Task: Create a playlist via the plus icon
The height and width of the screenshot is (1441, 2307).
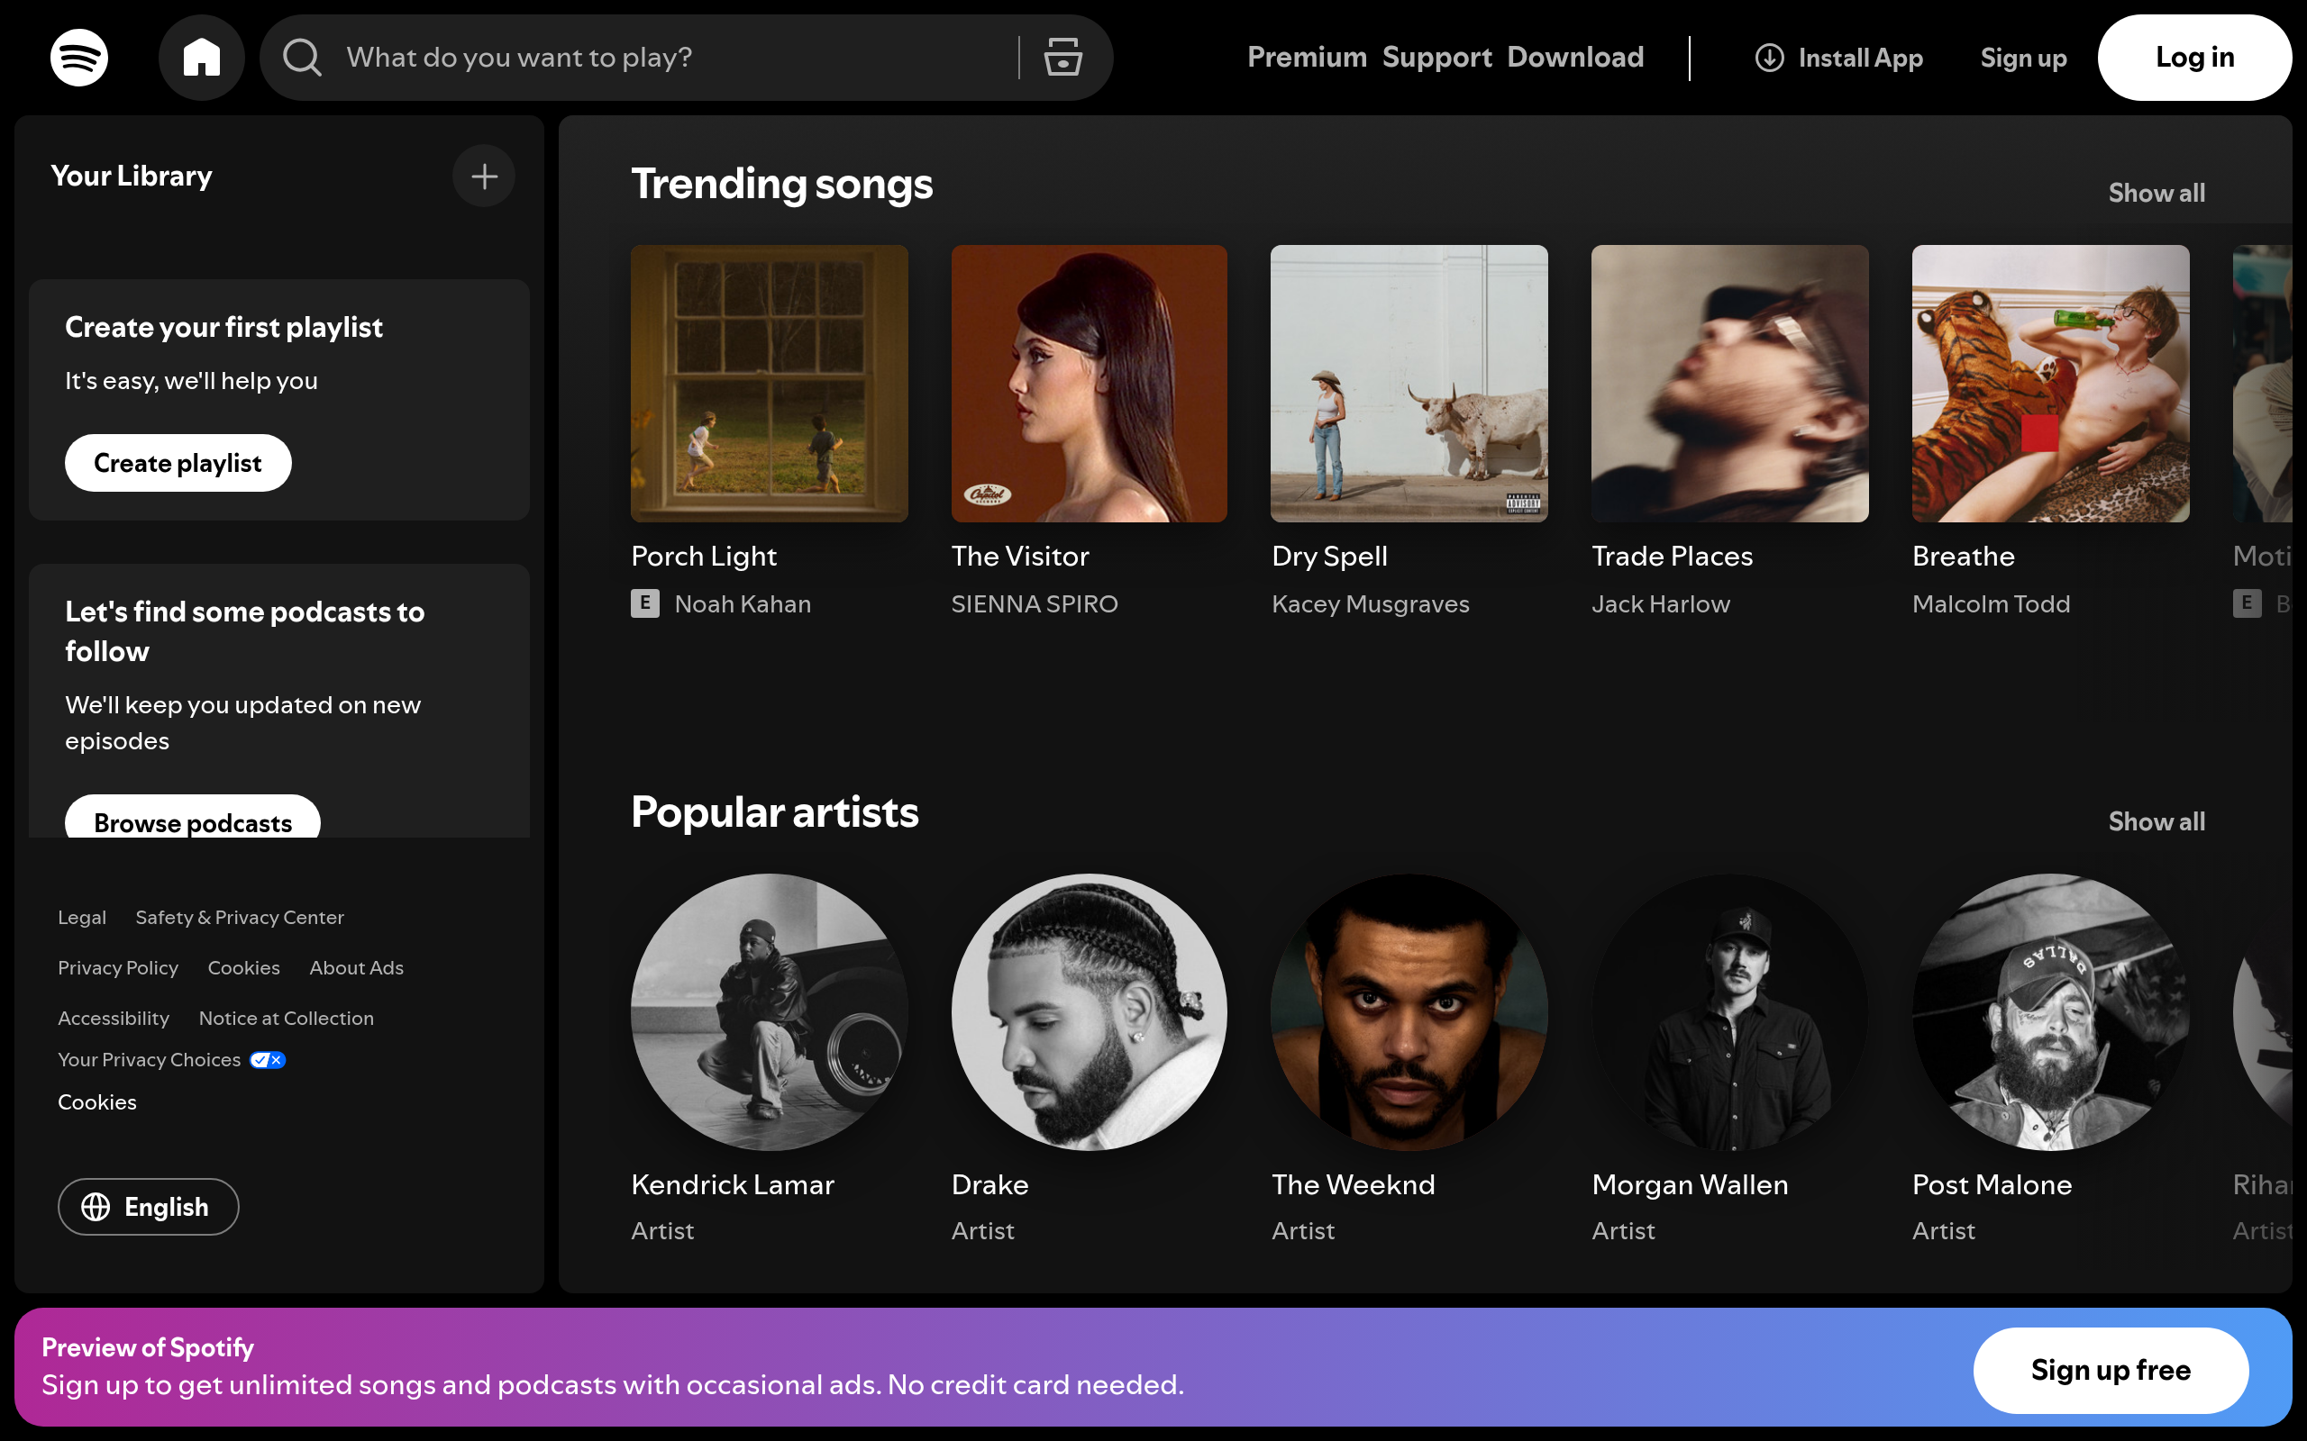Action: click(483, 176)
